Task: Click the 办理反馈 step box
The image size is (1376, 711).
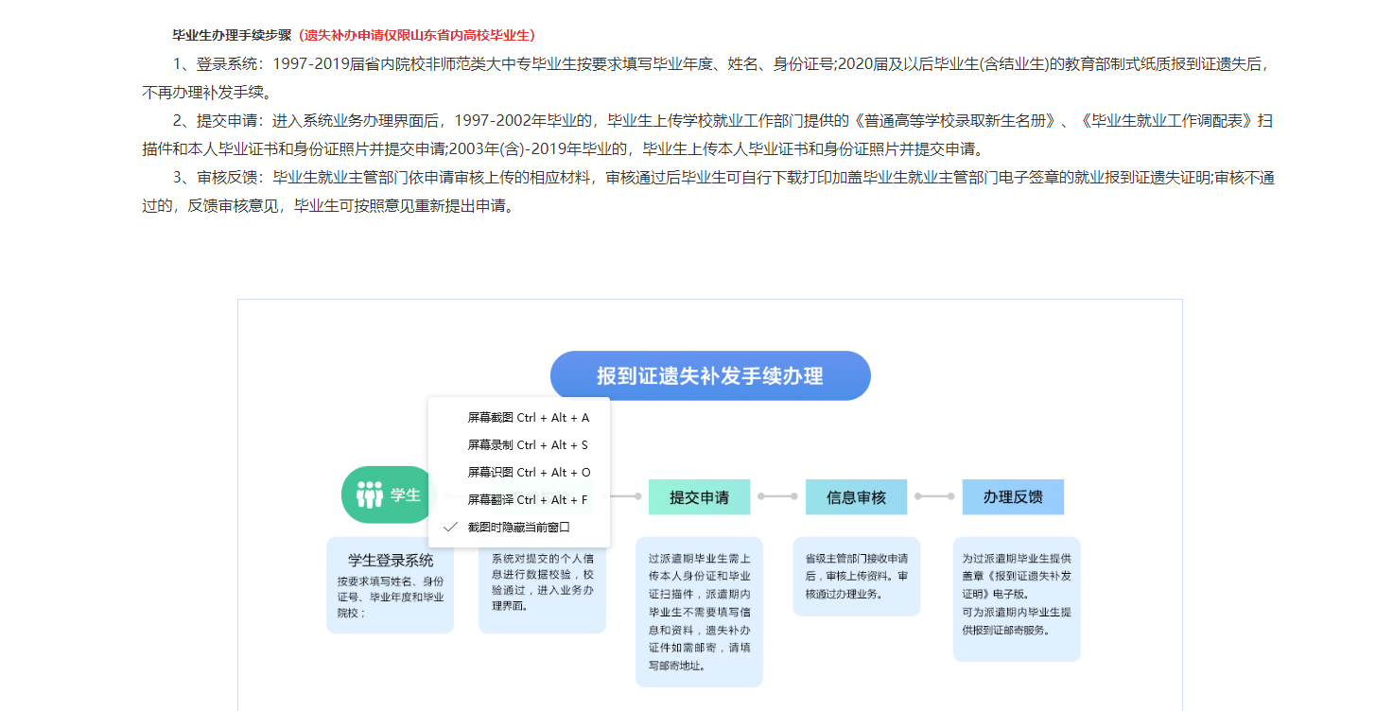Action: [x=1013, y=497]
